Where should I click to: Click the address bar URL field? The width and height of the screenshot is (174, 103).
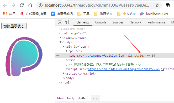coord(97,5)
